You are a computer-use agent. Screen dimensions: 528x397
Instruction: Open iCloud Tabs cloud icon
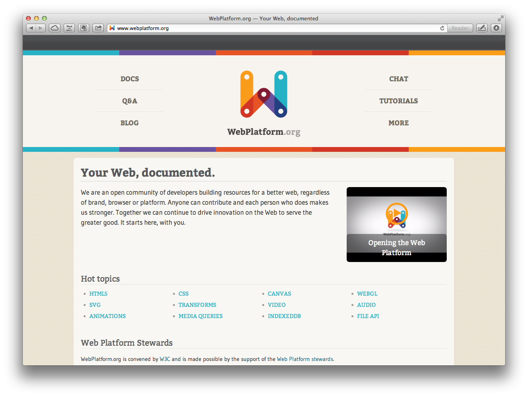click(55, 28)
